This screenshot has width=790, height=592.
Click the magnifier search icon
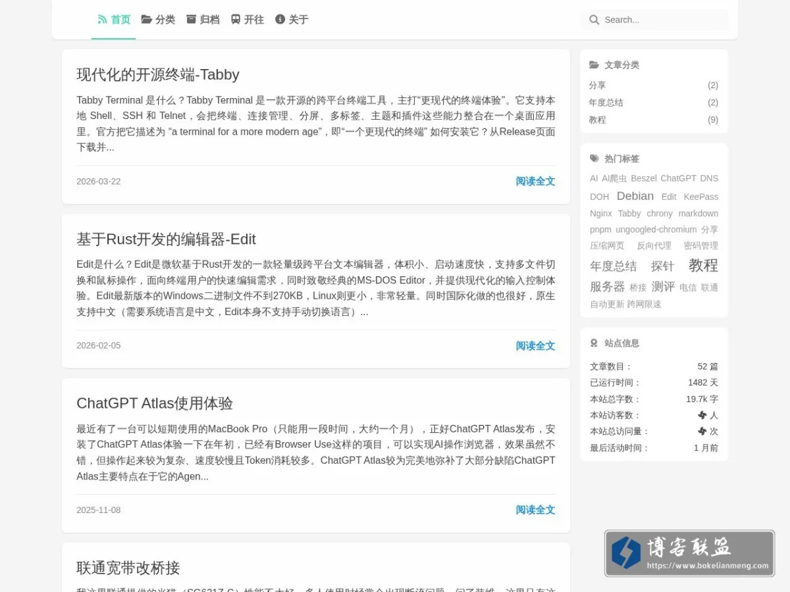(x=594, y=20)
